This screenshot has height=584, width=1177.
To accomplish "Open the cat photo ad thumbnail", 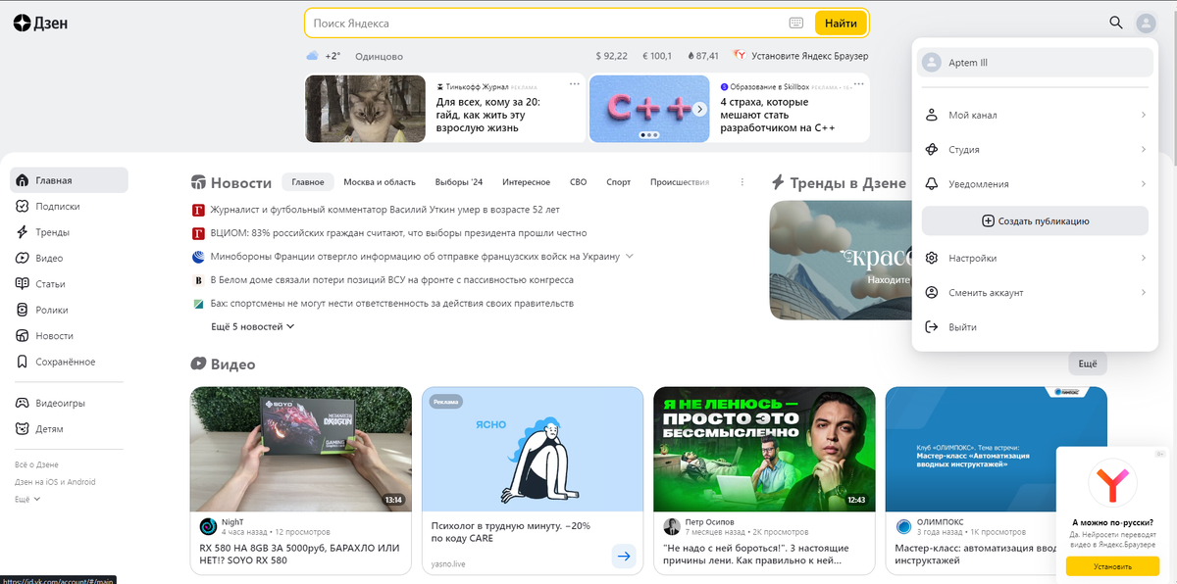I will click(x=366, y=108).
